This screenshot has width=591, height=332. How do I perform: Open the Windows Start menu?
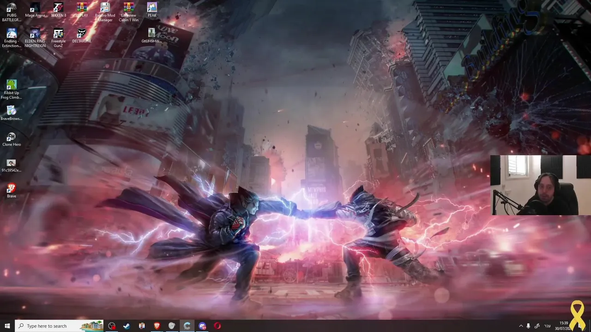tap(7, 326)
